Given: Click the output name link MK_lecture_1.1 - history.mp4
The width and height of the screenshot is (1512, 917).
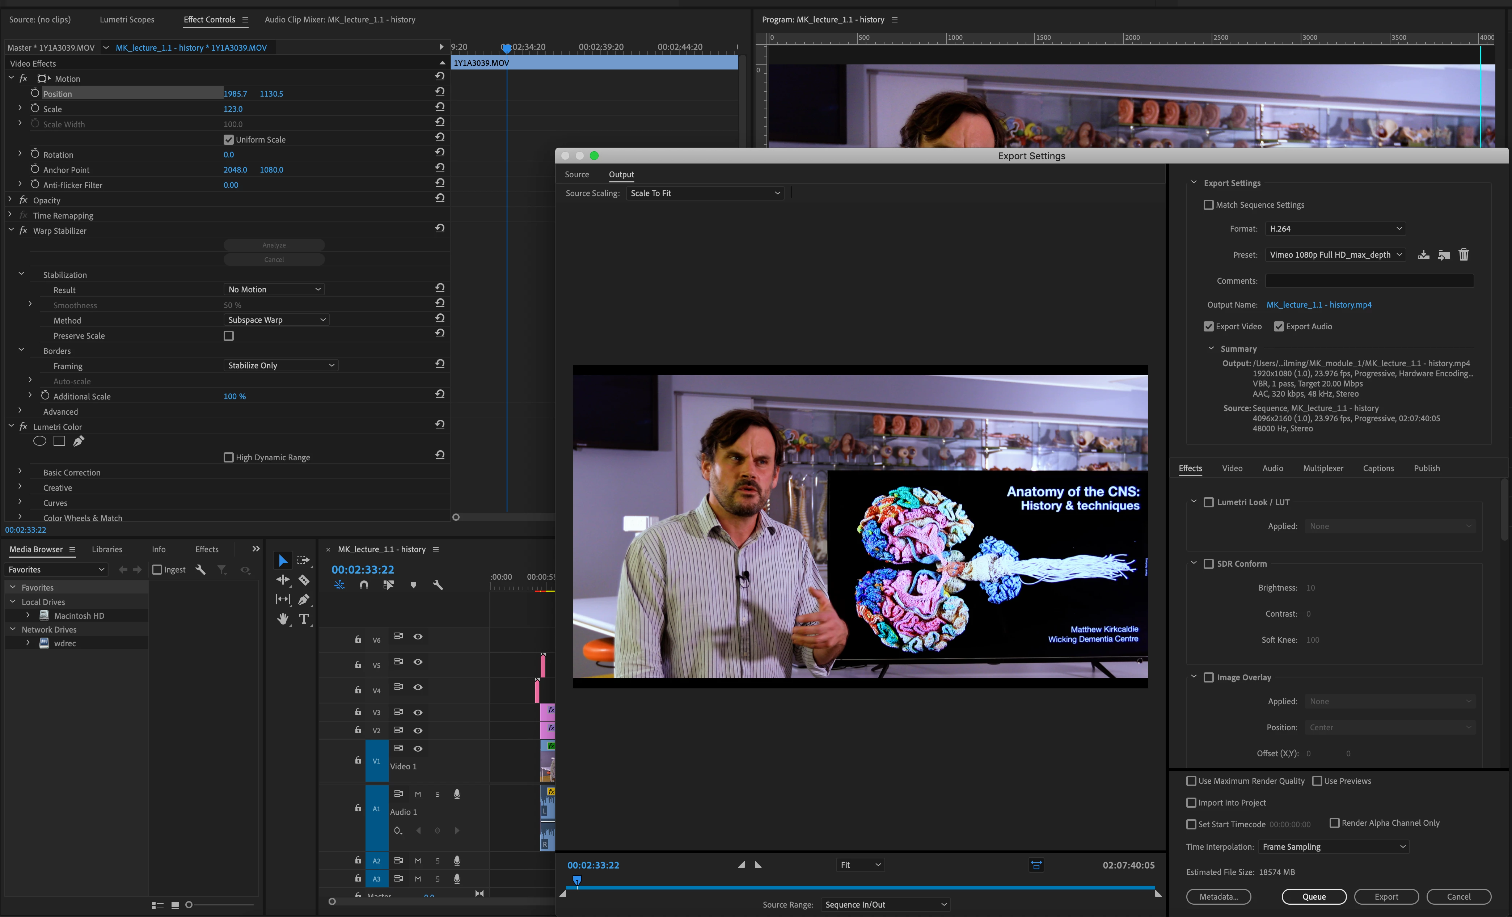Looking at the screenshot, I should coord(1319,305).
